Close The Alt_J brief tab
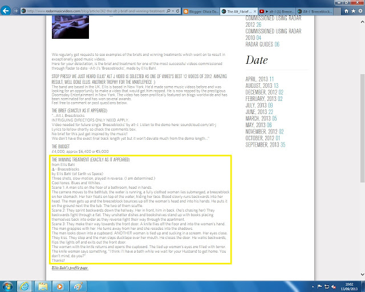The image size is (365, 292). pos(255,11)
